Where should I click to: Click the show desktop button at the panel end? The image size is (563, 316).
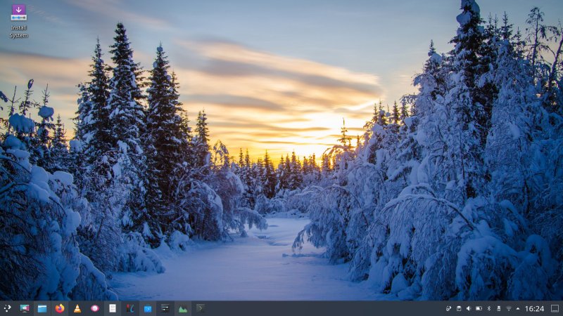555,308
